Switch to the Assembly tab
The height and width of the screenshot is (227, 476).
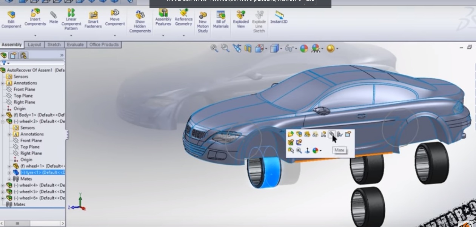(12, 45)
